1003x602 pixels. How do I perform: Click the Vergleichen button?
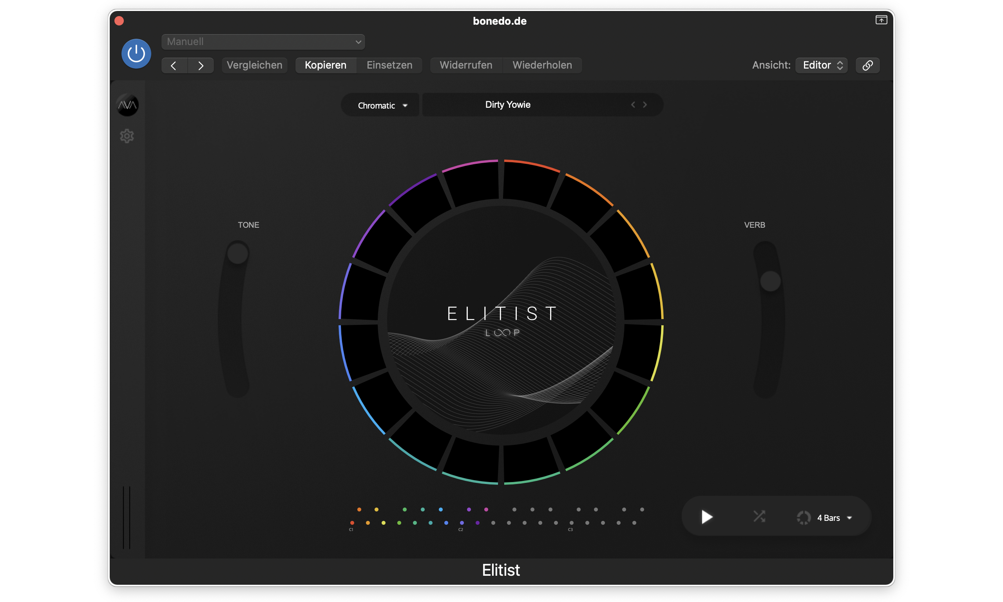pos(254,65)
